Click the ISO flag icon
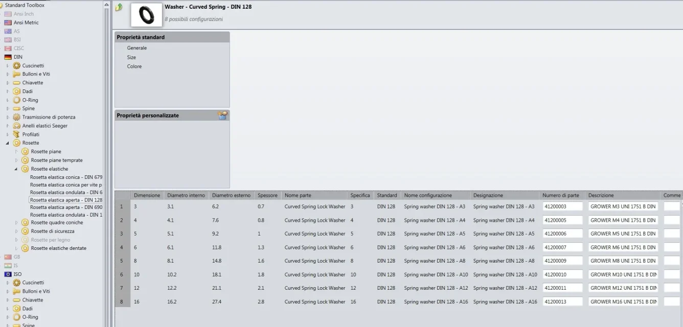Viewport: 683px width, 327px height. point(8,274)
